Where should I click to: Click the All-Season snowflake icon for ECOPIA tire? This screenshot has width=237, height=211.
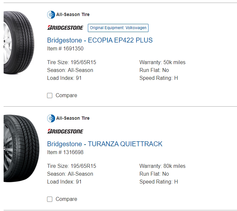pyautogui.click(x=51, y=15)
